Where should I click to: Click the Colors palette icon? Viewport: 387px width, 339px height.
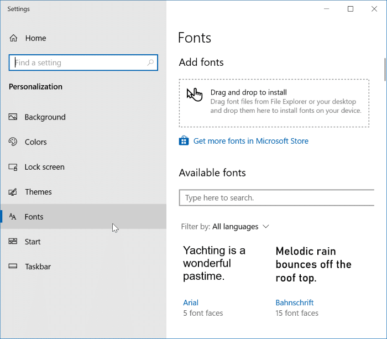(x=13, y=142)
